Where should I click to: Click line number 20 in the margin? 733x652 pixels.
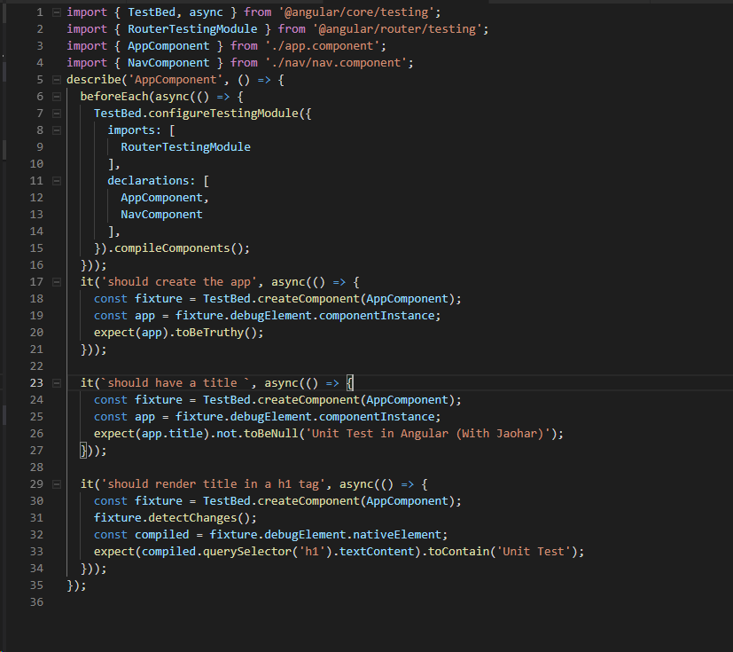(36, 332)
